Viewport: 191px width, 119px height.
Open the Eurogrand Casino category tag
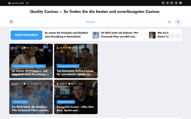click(x=66, y=102)
